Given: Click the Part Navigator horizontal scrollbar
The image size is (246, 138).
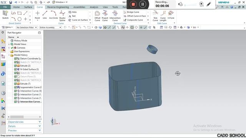Looking at the screenshot, I should tap(17, 117).
